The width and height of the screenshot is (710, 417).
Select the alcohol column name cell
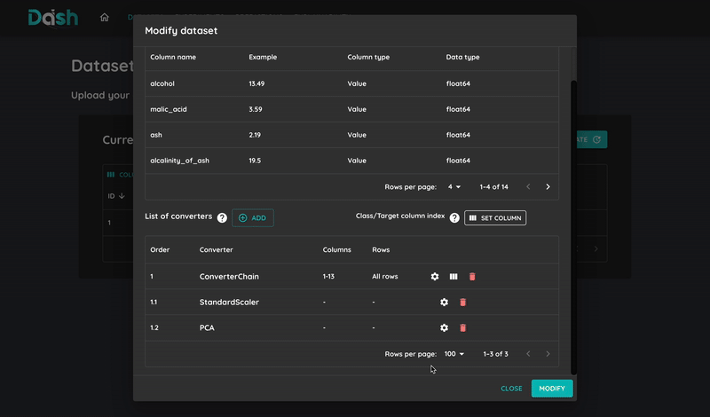[x=162, y=83]
